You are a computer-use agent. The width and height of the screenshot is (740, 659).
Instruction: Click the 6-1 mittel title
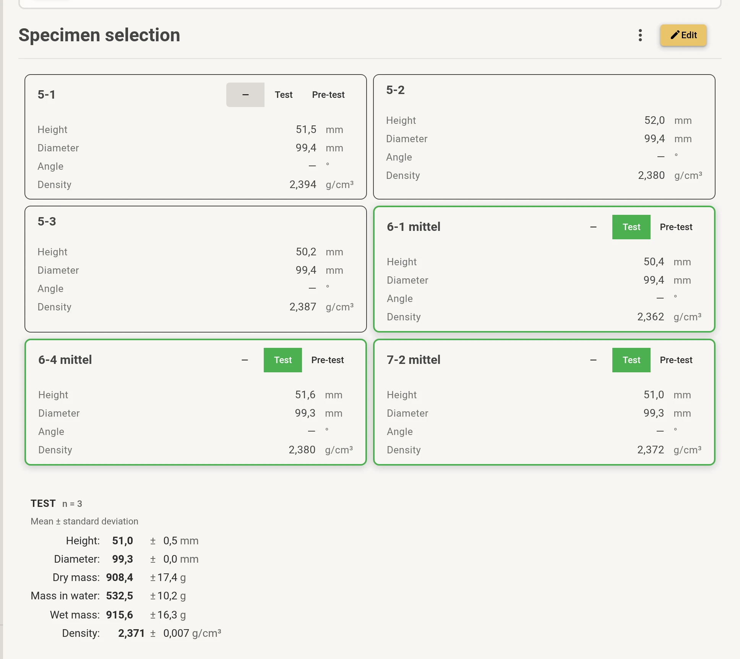click(414, 227)
